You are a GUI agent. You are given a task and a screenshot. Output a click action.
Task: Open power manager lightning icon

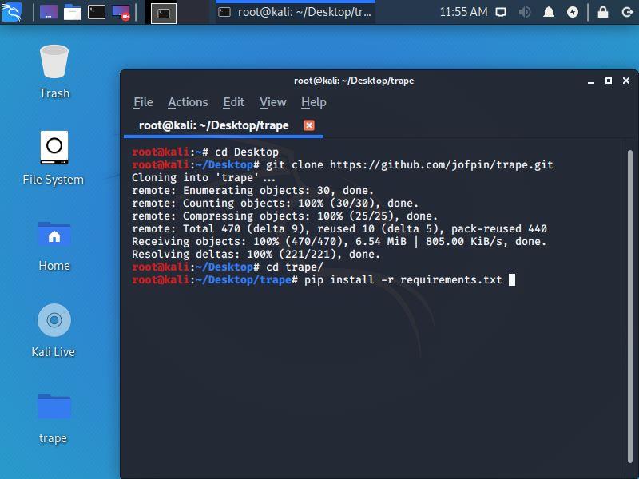573,12
